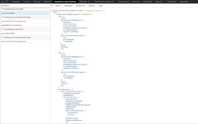View the Response sub-tab

[x=80, y=6]
